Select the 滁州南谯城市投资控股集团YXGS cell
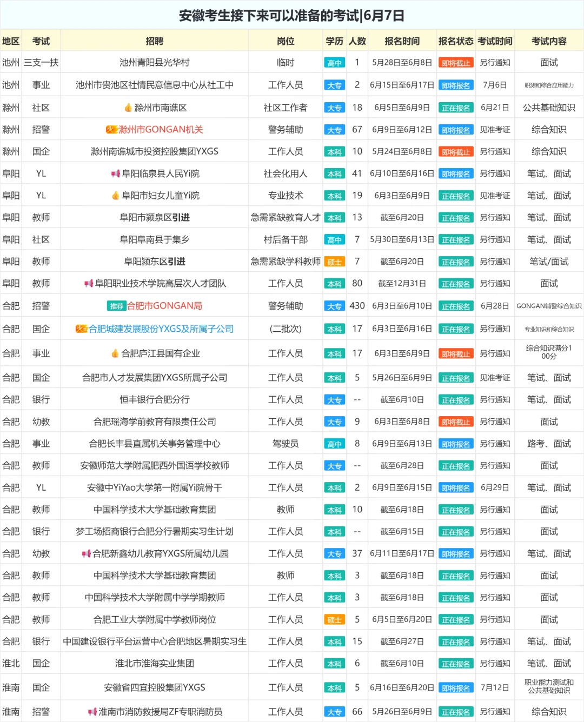The width and height of the screenshot is (584, 722). coord(155,151)
